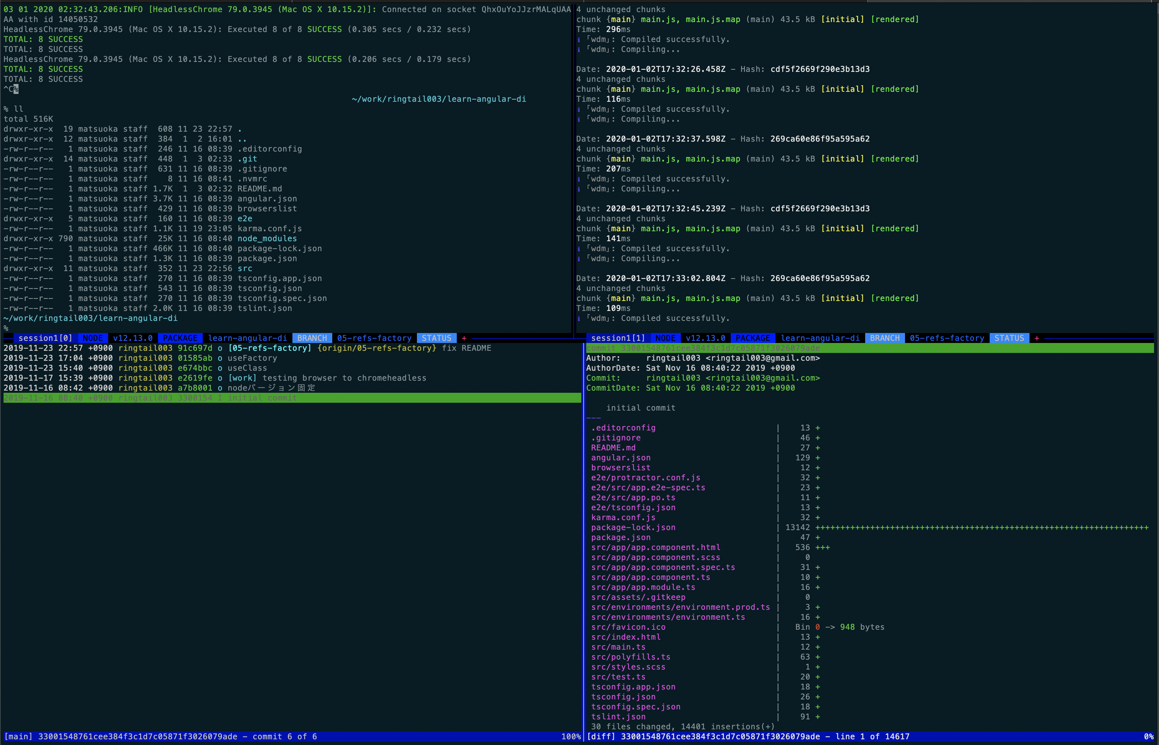Click node_modules directory in ll listing
The height and width of the screenshot is (745, 1159).
(267, 238)
